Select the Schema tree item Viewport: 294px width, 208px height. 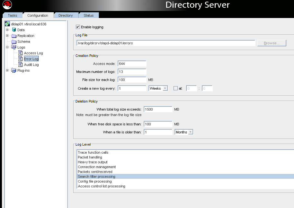click(x=24, y=41)
